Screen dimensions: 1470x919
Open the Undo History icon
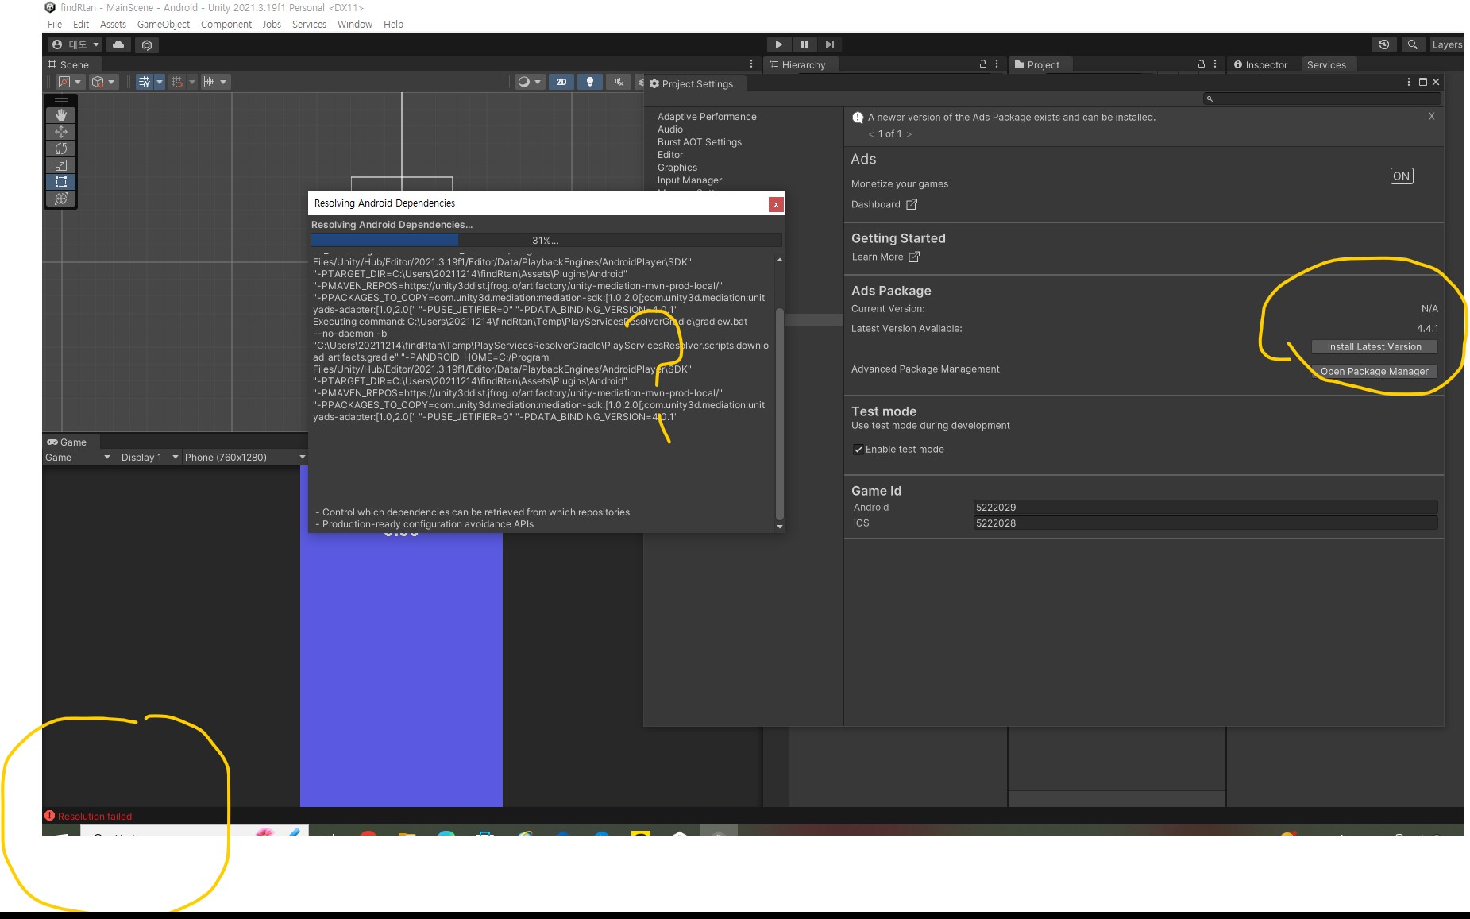click(1384, 44)
